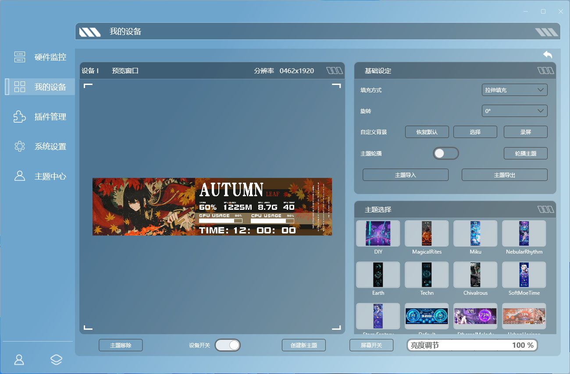Open 硬件监控 in the sidebar

(x=40, y=57)
